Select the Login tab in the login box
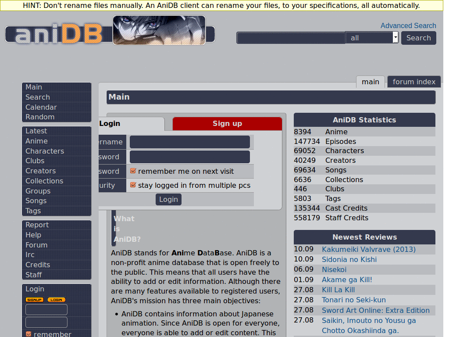 [132, 123]
